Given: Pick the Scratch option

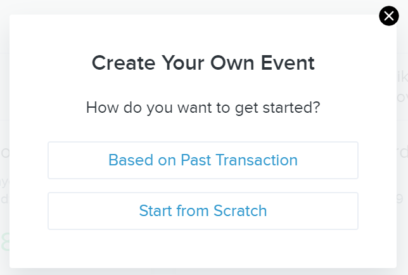Looking at the screenshot, I should (x=203, y=211).
